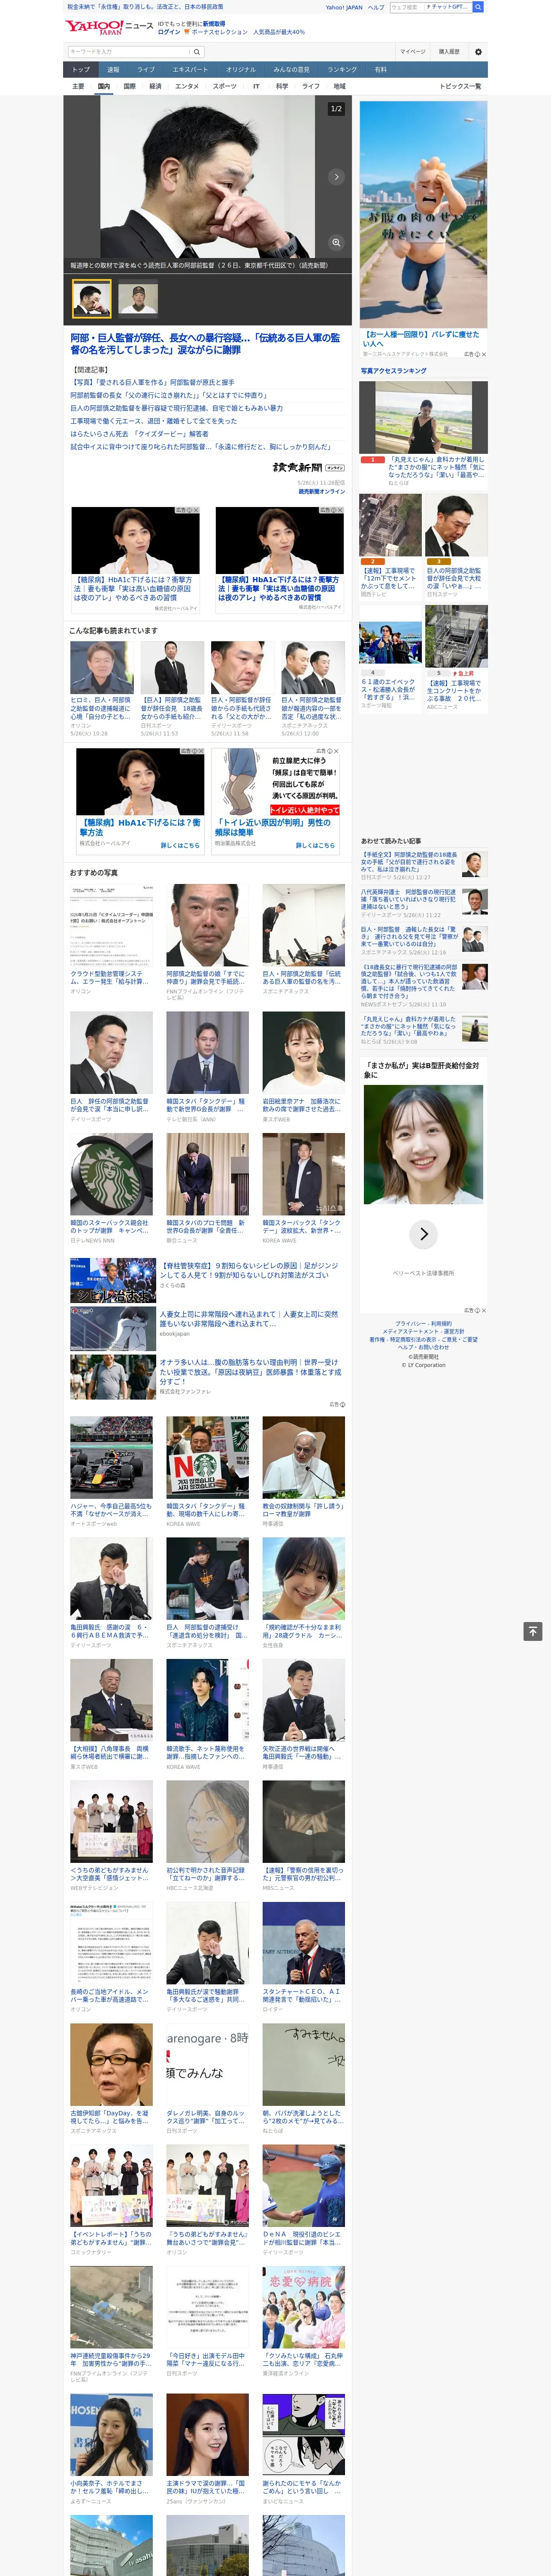This screenshot has height=2576, width=551.
Task: Close the first 糖尿病 HbA1c ad
Action: pyautogui.click(x=196, y=510)
